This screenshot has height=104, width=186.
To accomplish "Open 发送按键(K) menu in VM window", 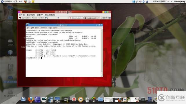I will pyautogui.click(x=50, y=15).
